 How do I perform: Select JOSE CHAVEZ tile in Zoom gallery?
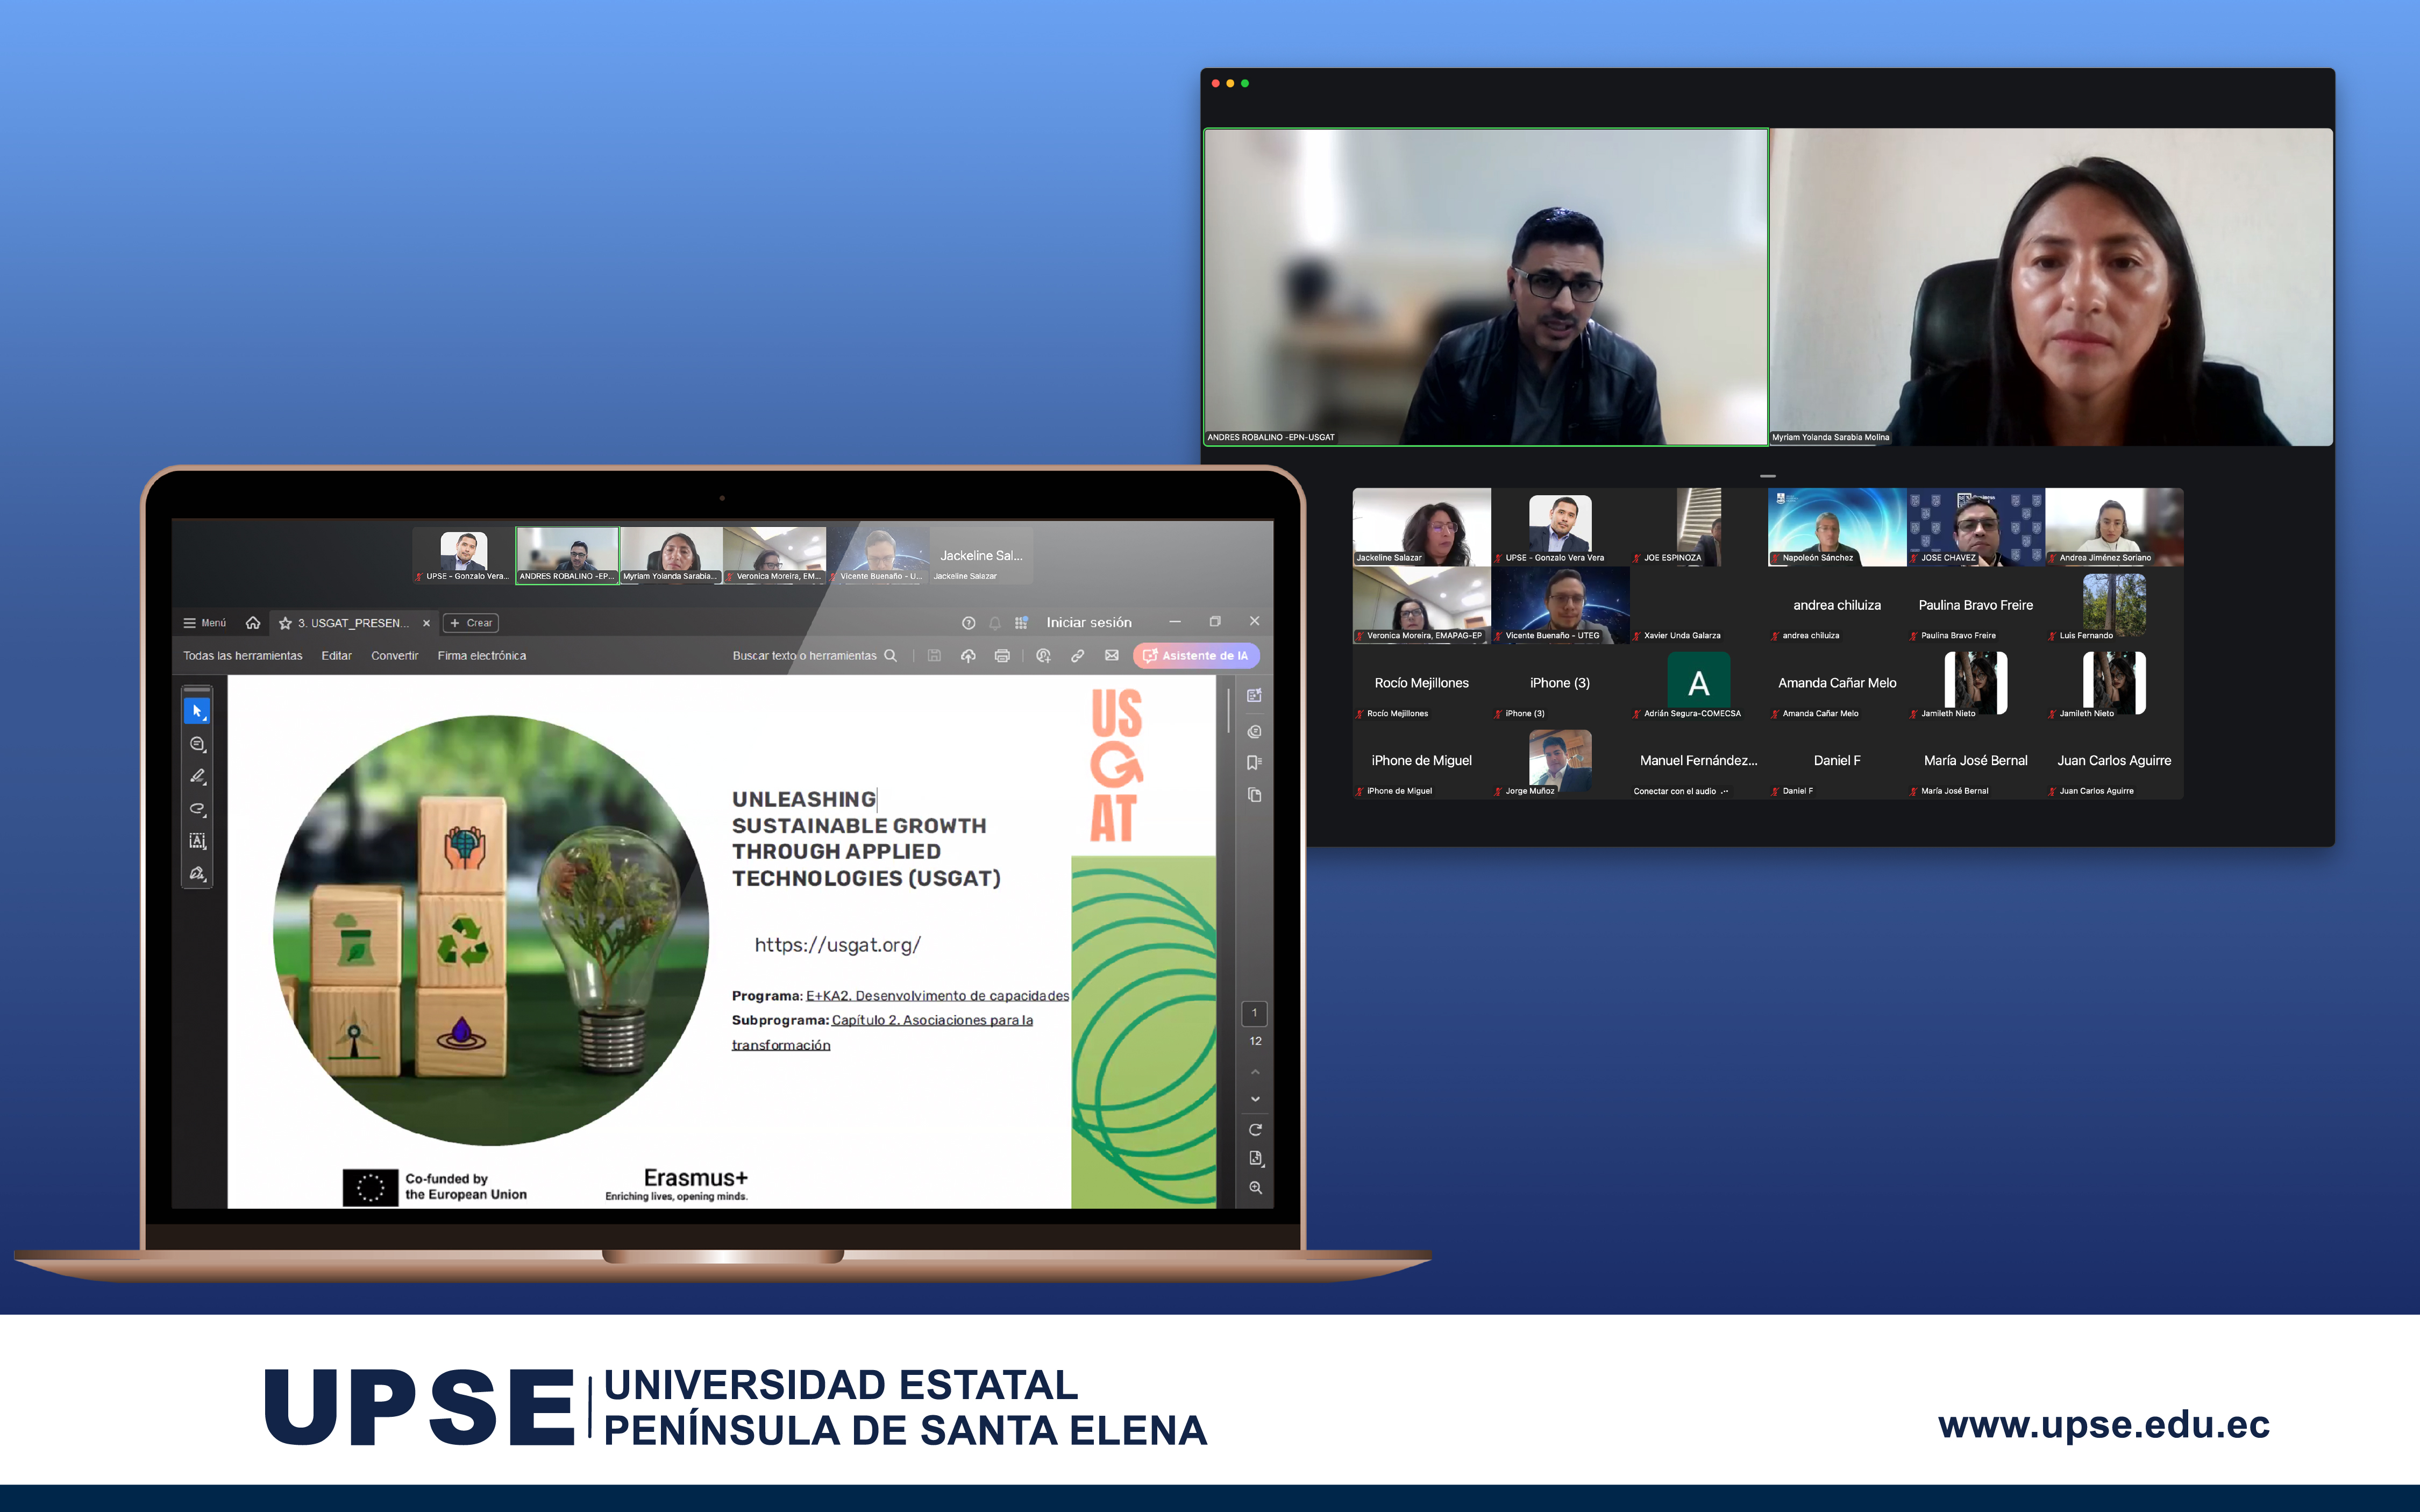[1975, 527]
